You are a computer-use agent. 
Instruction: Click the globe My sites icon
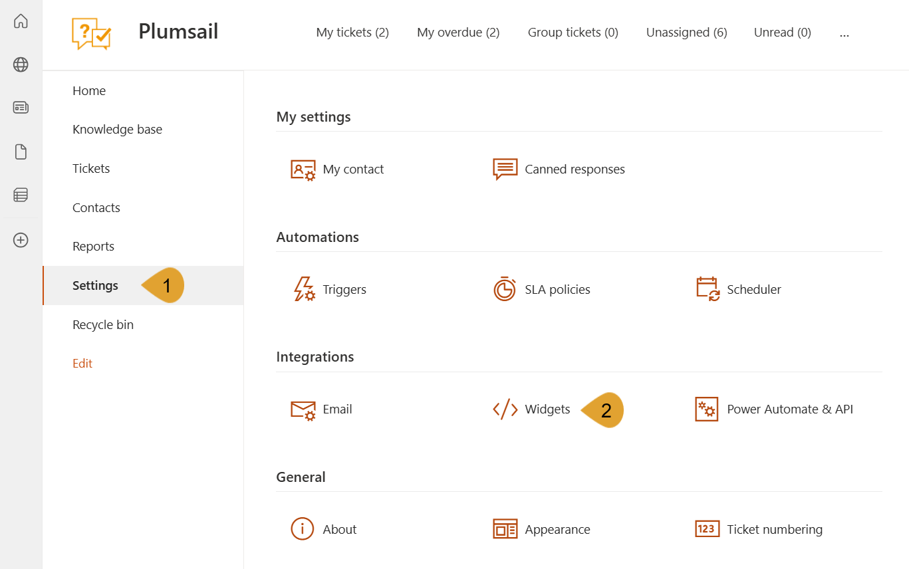21,64
